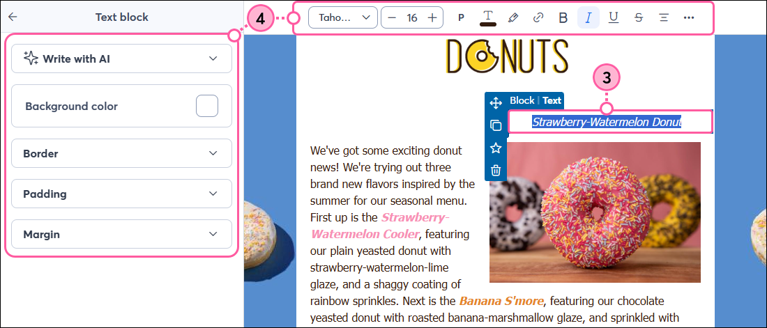The image size is (767, 328).
Task: Increase font size with plus button
Action: point(432,17)
